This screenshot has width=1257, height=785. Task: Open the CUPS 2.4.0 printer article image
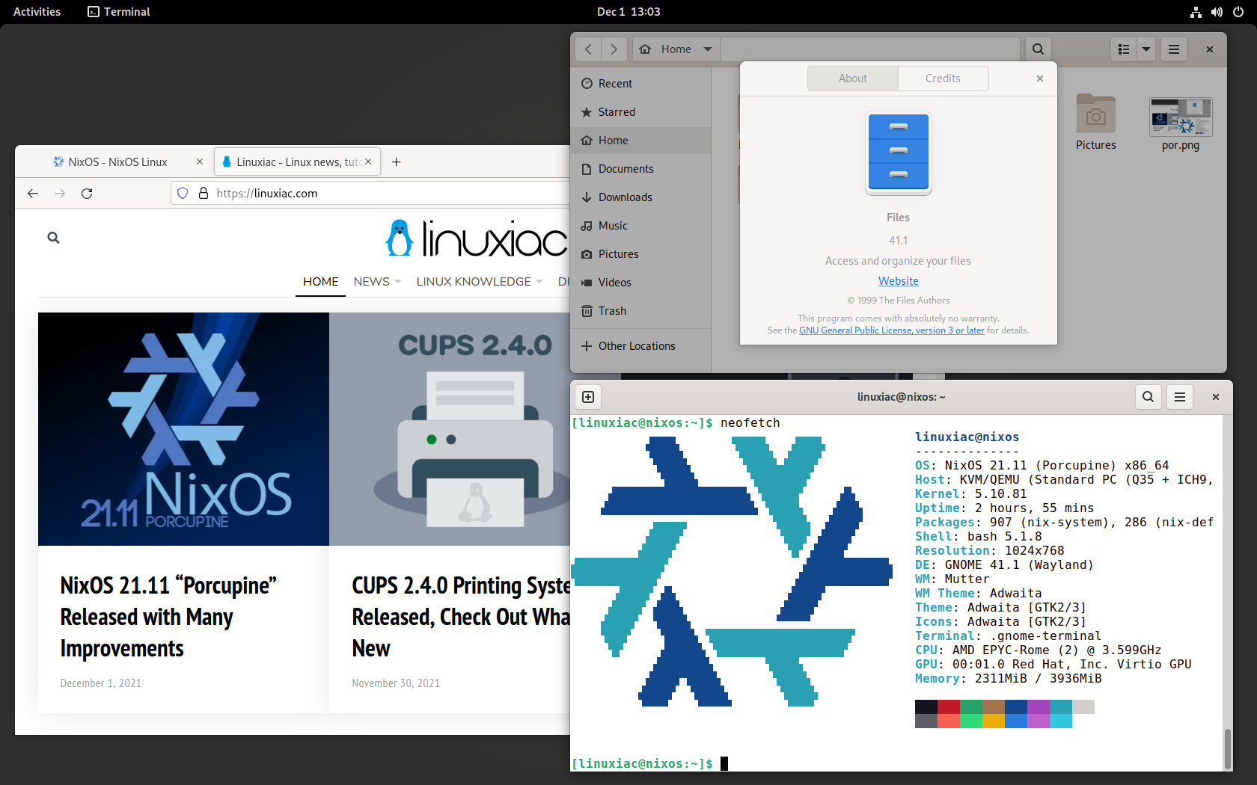(450, 429)
